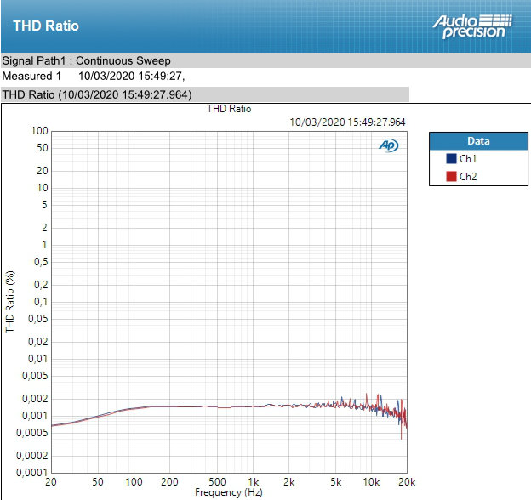Click the Data legend header
Viewport: 531px width, 500px height.
(x=478, y=141)
